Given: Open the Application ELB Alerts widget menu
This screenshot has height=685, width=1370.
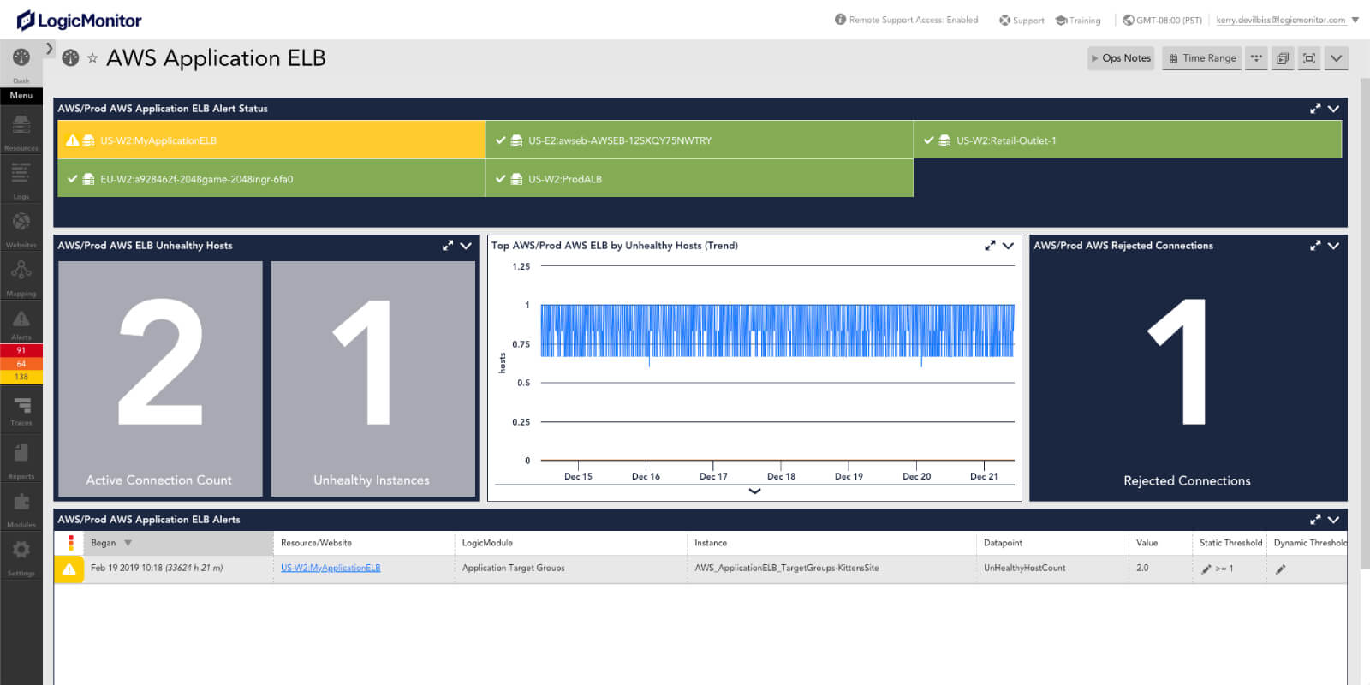Looking at the screenshot, I should [1333, 520].
